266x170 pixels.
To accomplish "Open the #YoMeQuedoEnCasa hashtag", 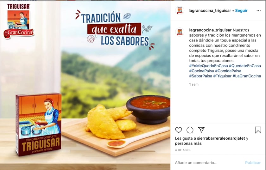I will point(208,66).
